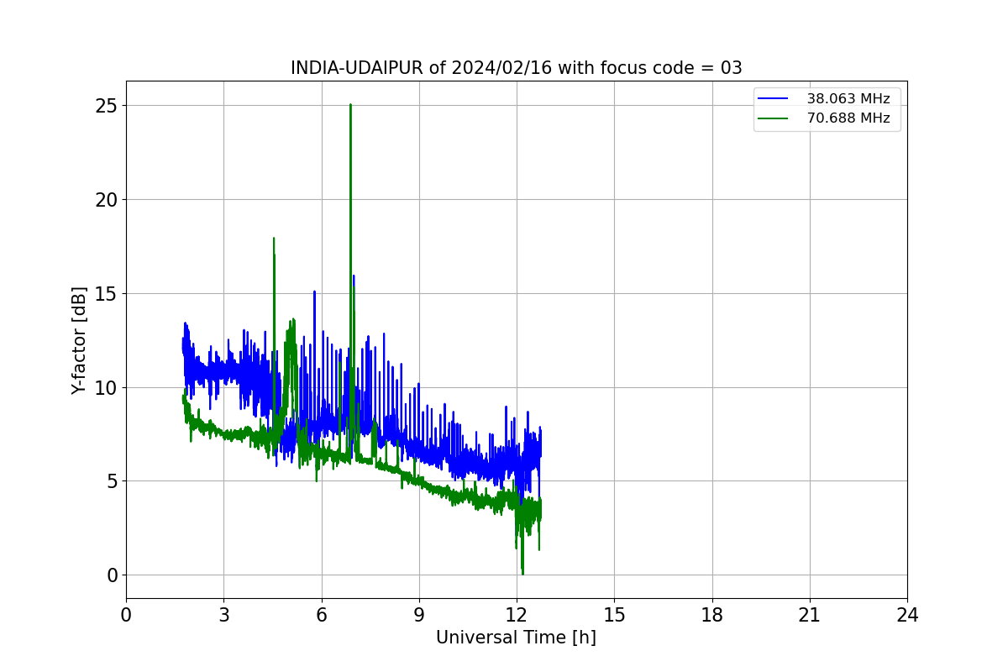Click x-axis tick label 0
The image size is (1008, 672).
[126, 615]
